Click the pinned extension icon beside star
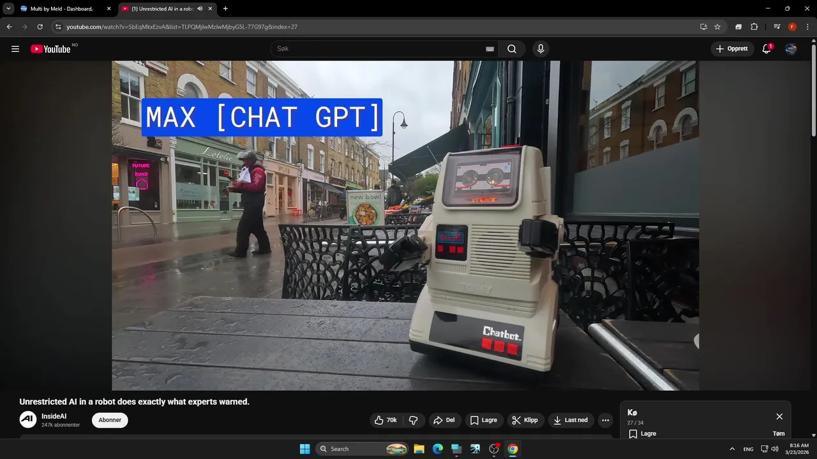817x459 pixels. (738, 27)
